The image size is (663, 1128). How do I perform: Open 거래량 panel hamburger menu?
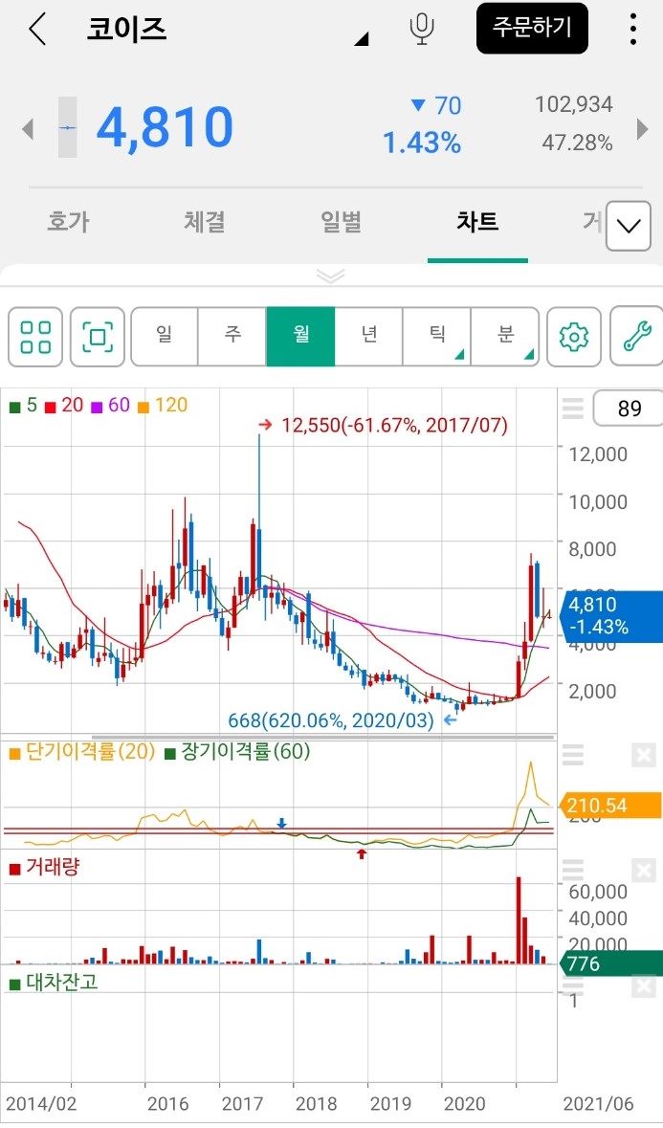point(572,871)
